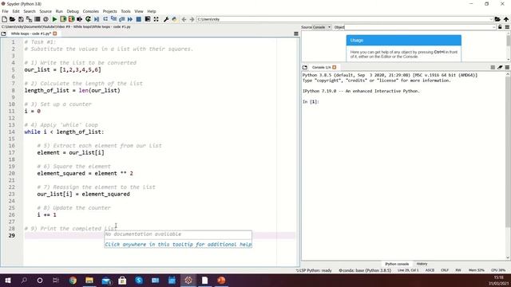The width and height of the screenshot is (511, 287).
Task: Run current cell and advance
Action: pyautogui.click(x=71, y=19)
